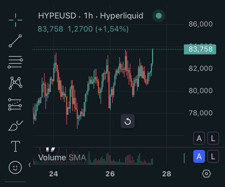
Task: Click the chart reset undo button
Action: (x=128, y=121)
